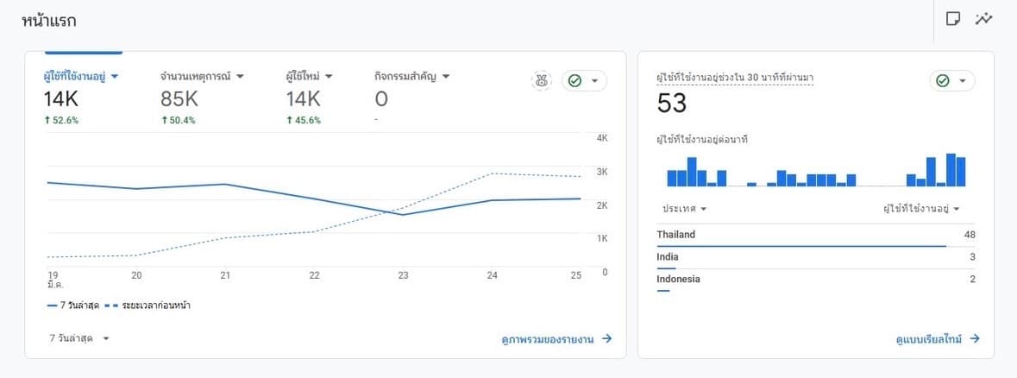The image size is (1017, 378).
Task: Open the ดูภาพรวมของรายงาน link
Action: (x=556, y=339)
